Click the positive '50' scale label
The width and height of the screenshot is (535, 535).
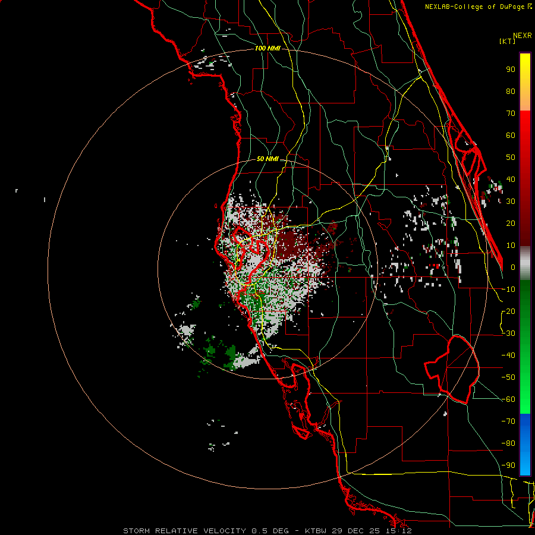click(511, 158)
